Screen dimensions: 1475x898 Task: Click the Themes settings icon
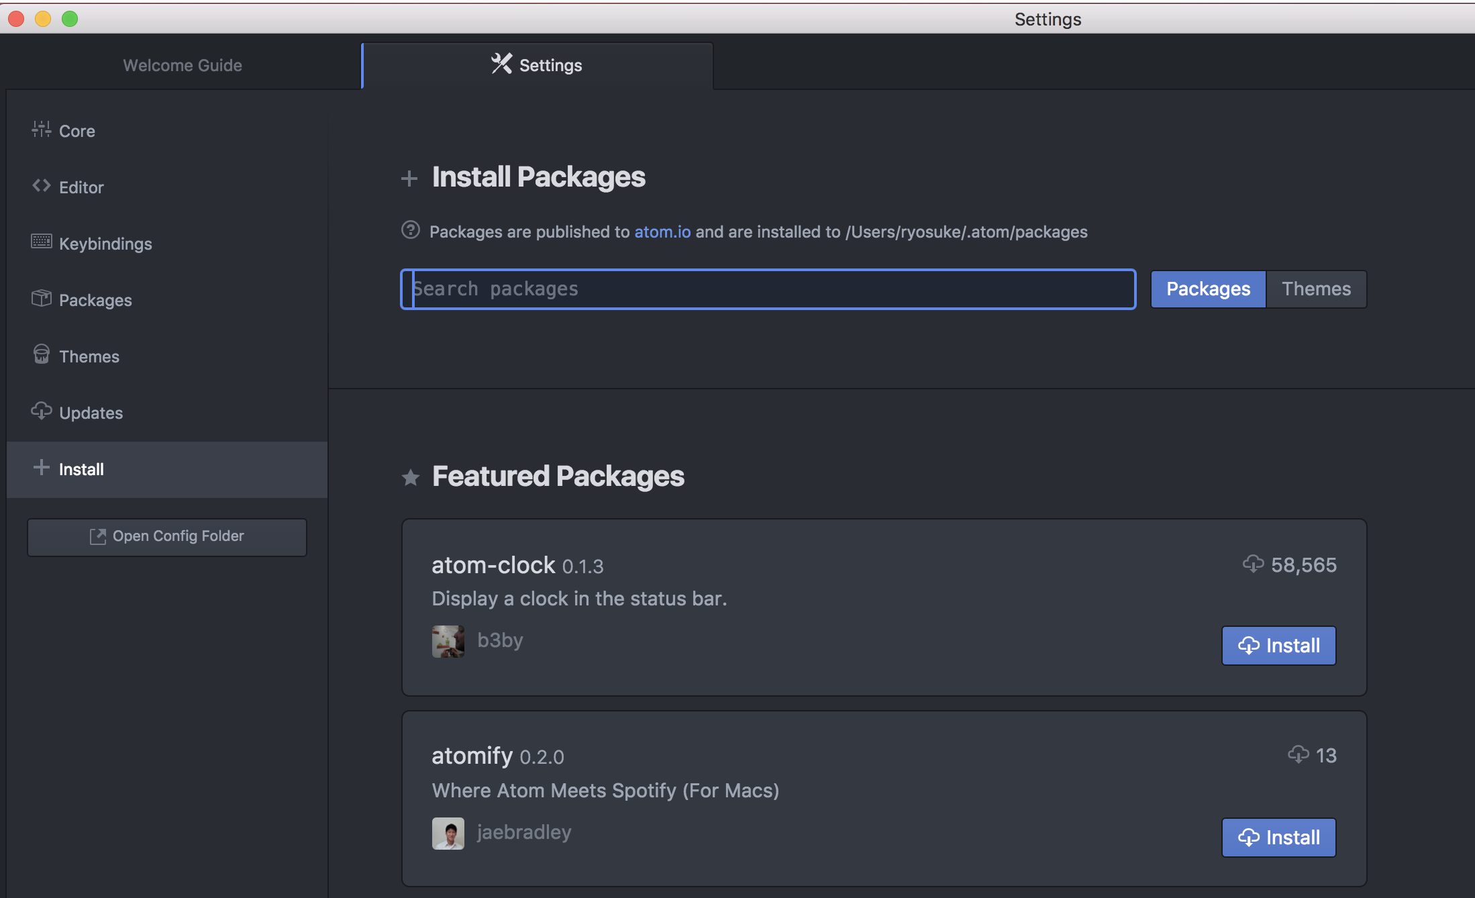pyautogui.click(x=40, y=355)
